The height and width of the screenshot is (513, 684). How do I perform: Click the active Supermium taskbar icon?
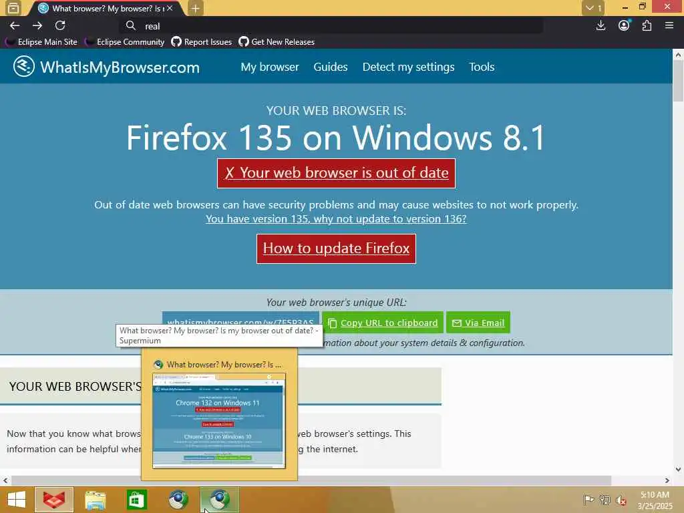(x=219, y=500)
